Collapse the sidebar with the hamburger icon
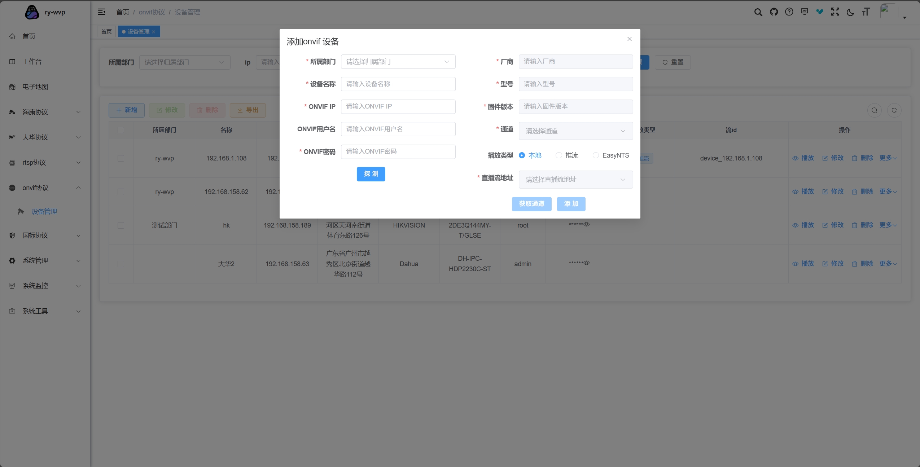The image size is (920, 467). click(x=102, y=12)
